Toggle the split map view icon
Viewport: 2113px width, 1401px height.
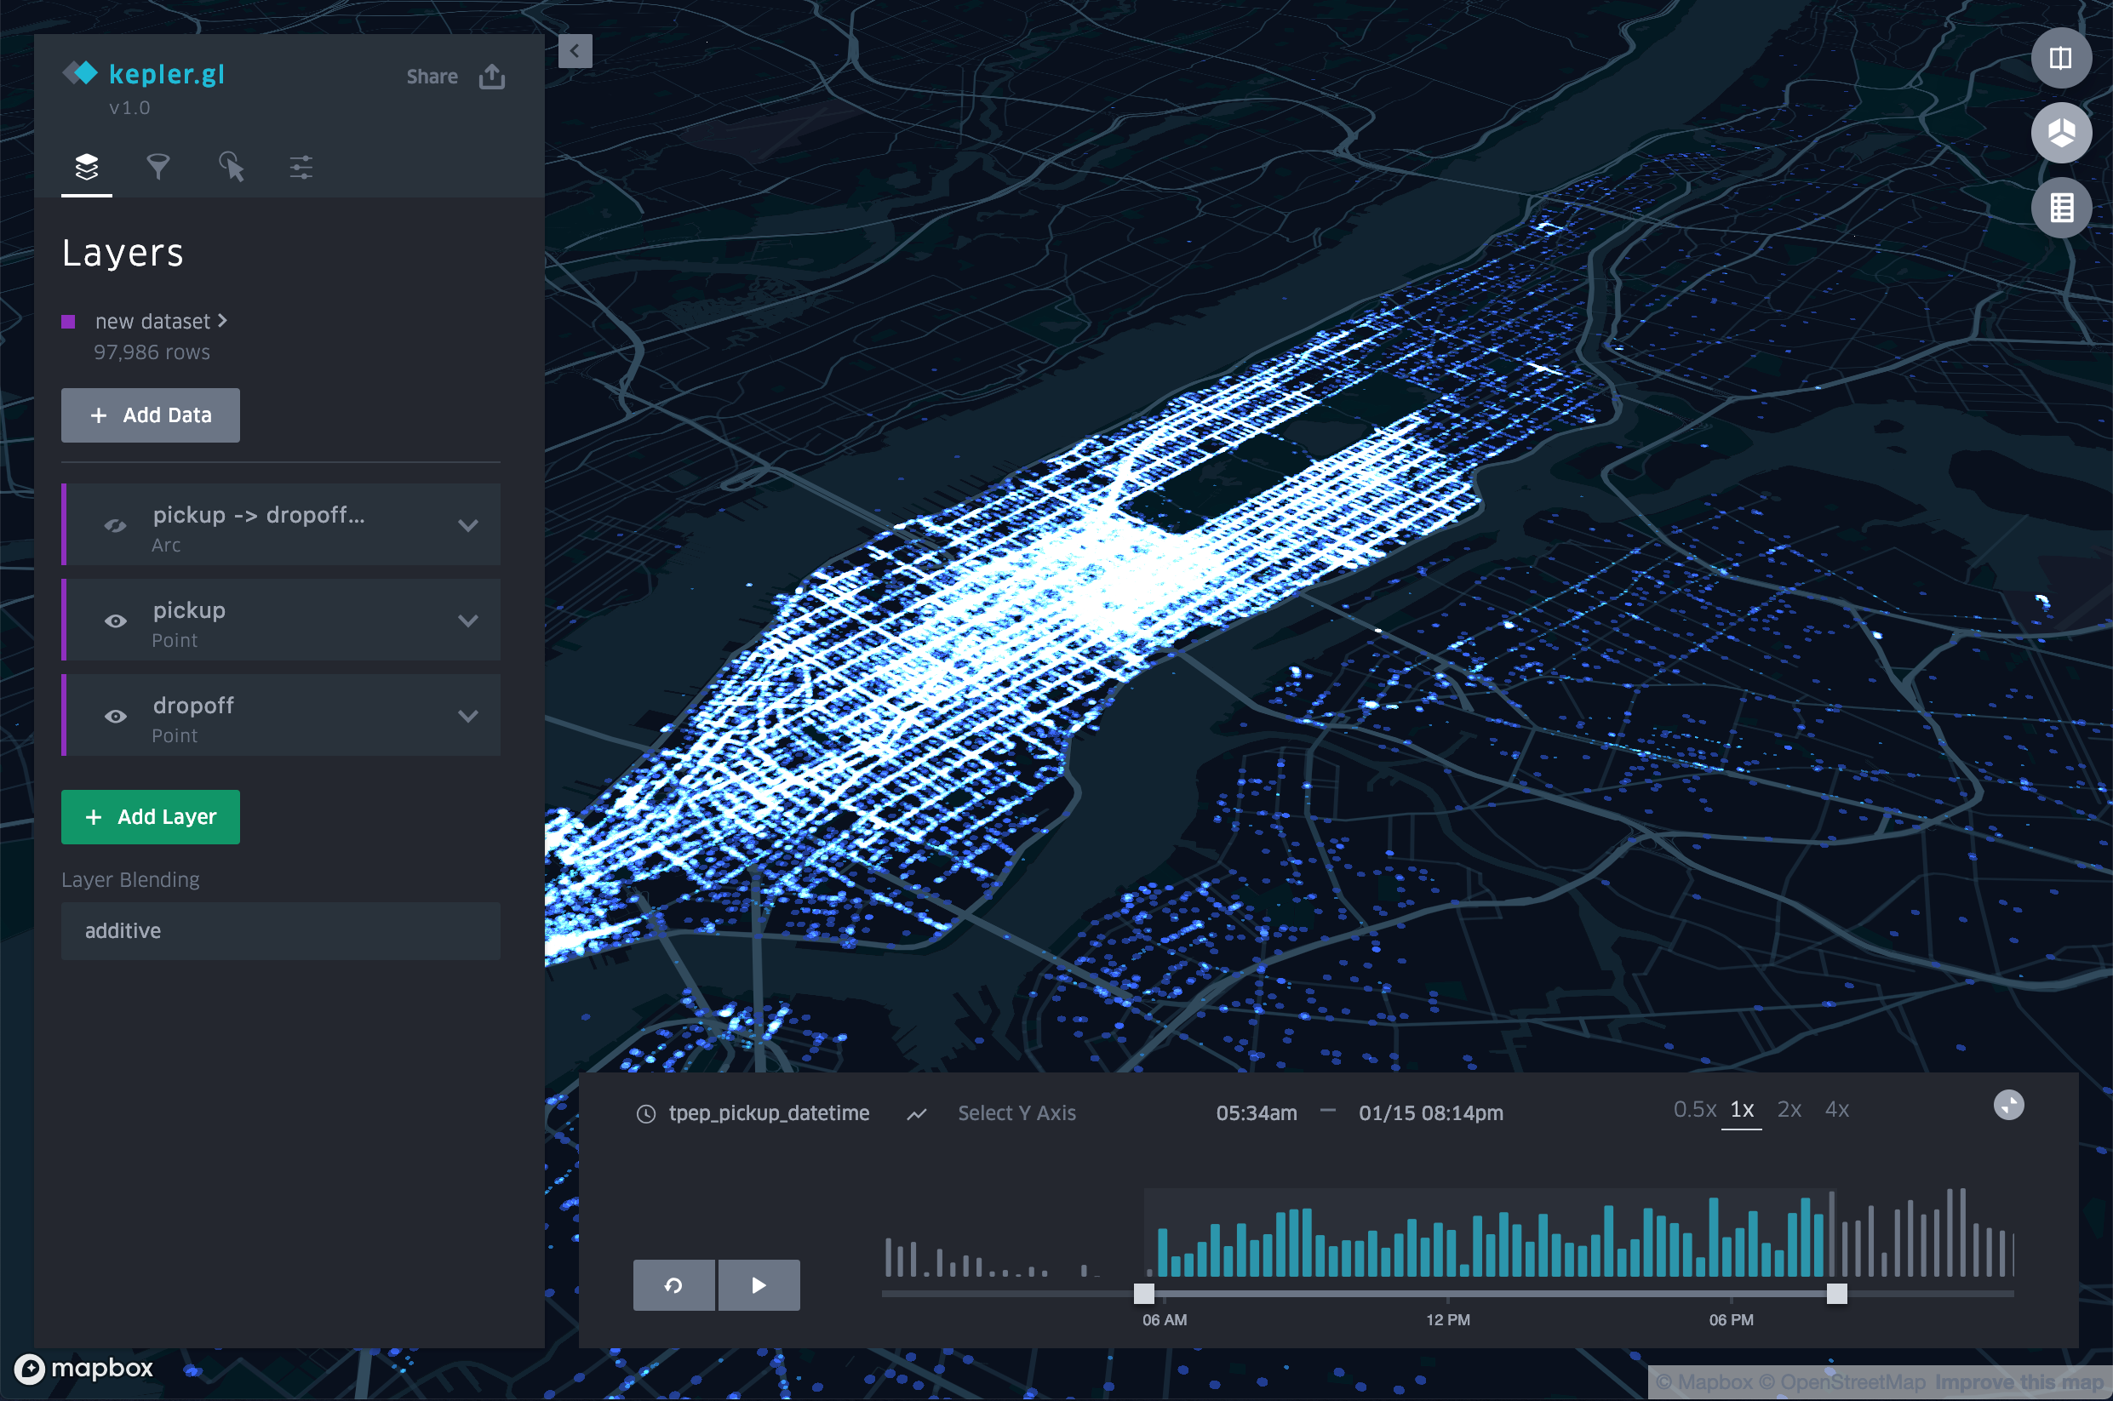[x=2061, y=58]
